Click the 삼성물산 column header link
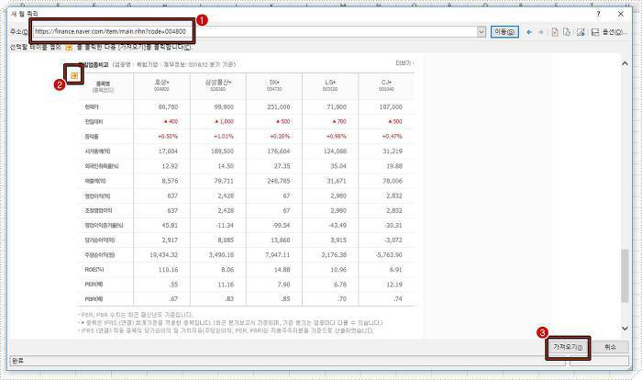 218,83
